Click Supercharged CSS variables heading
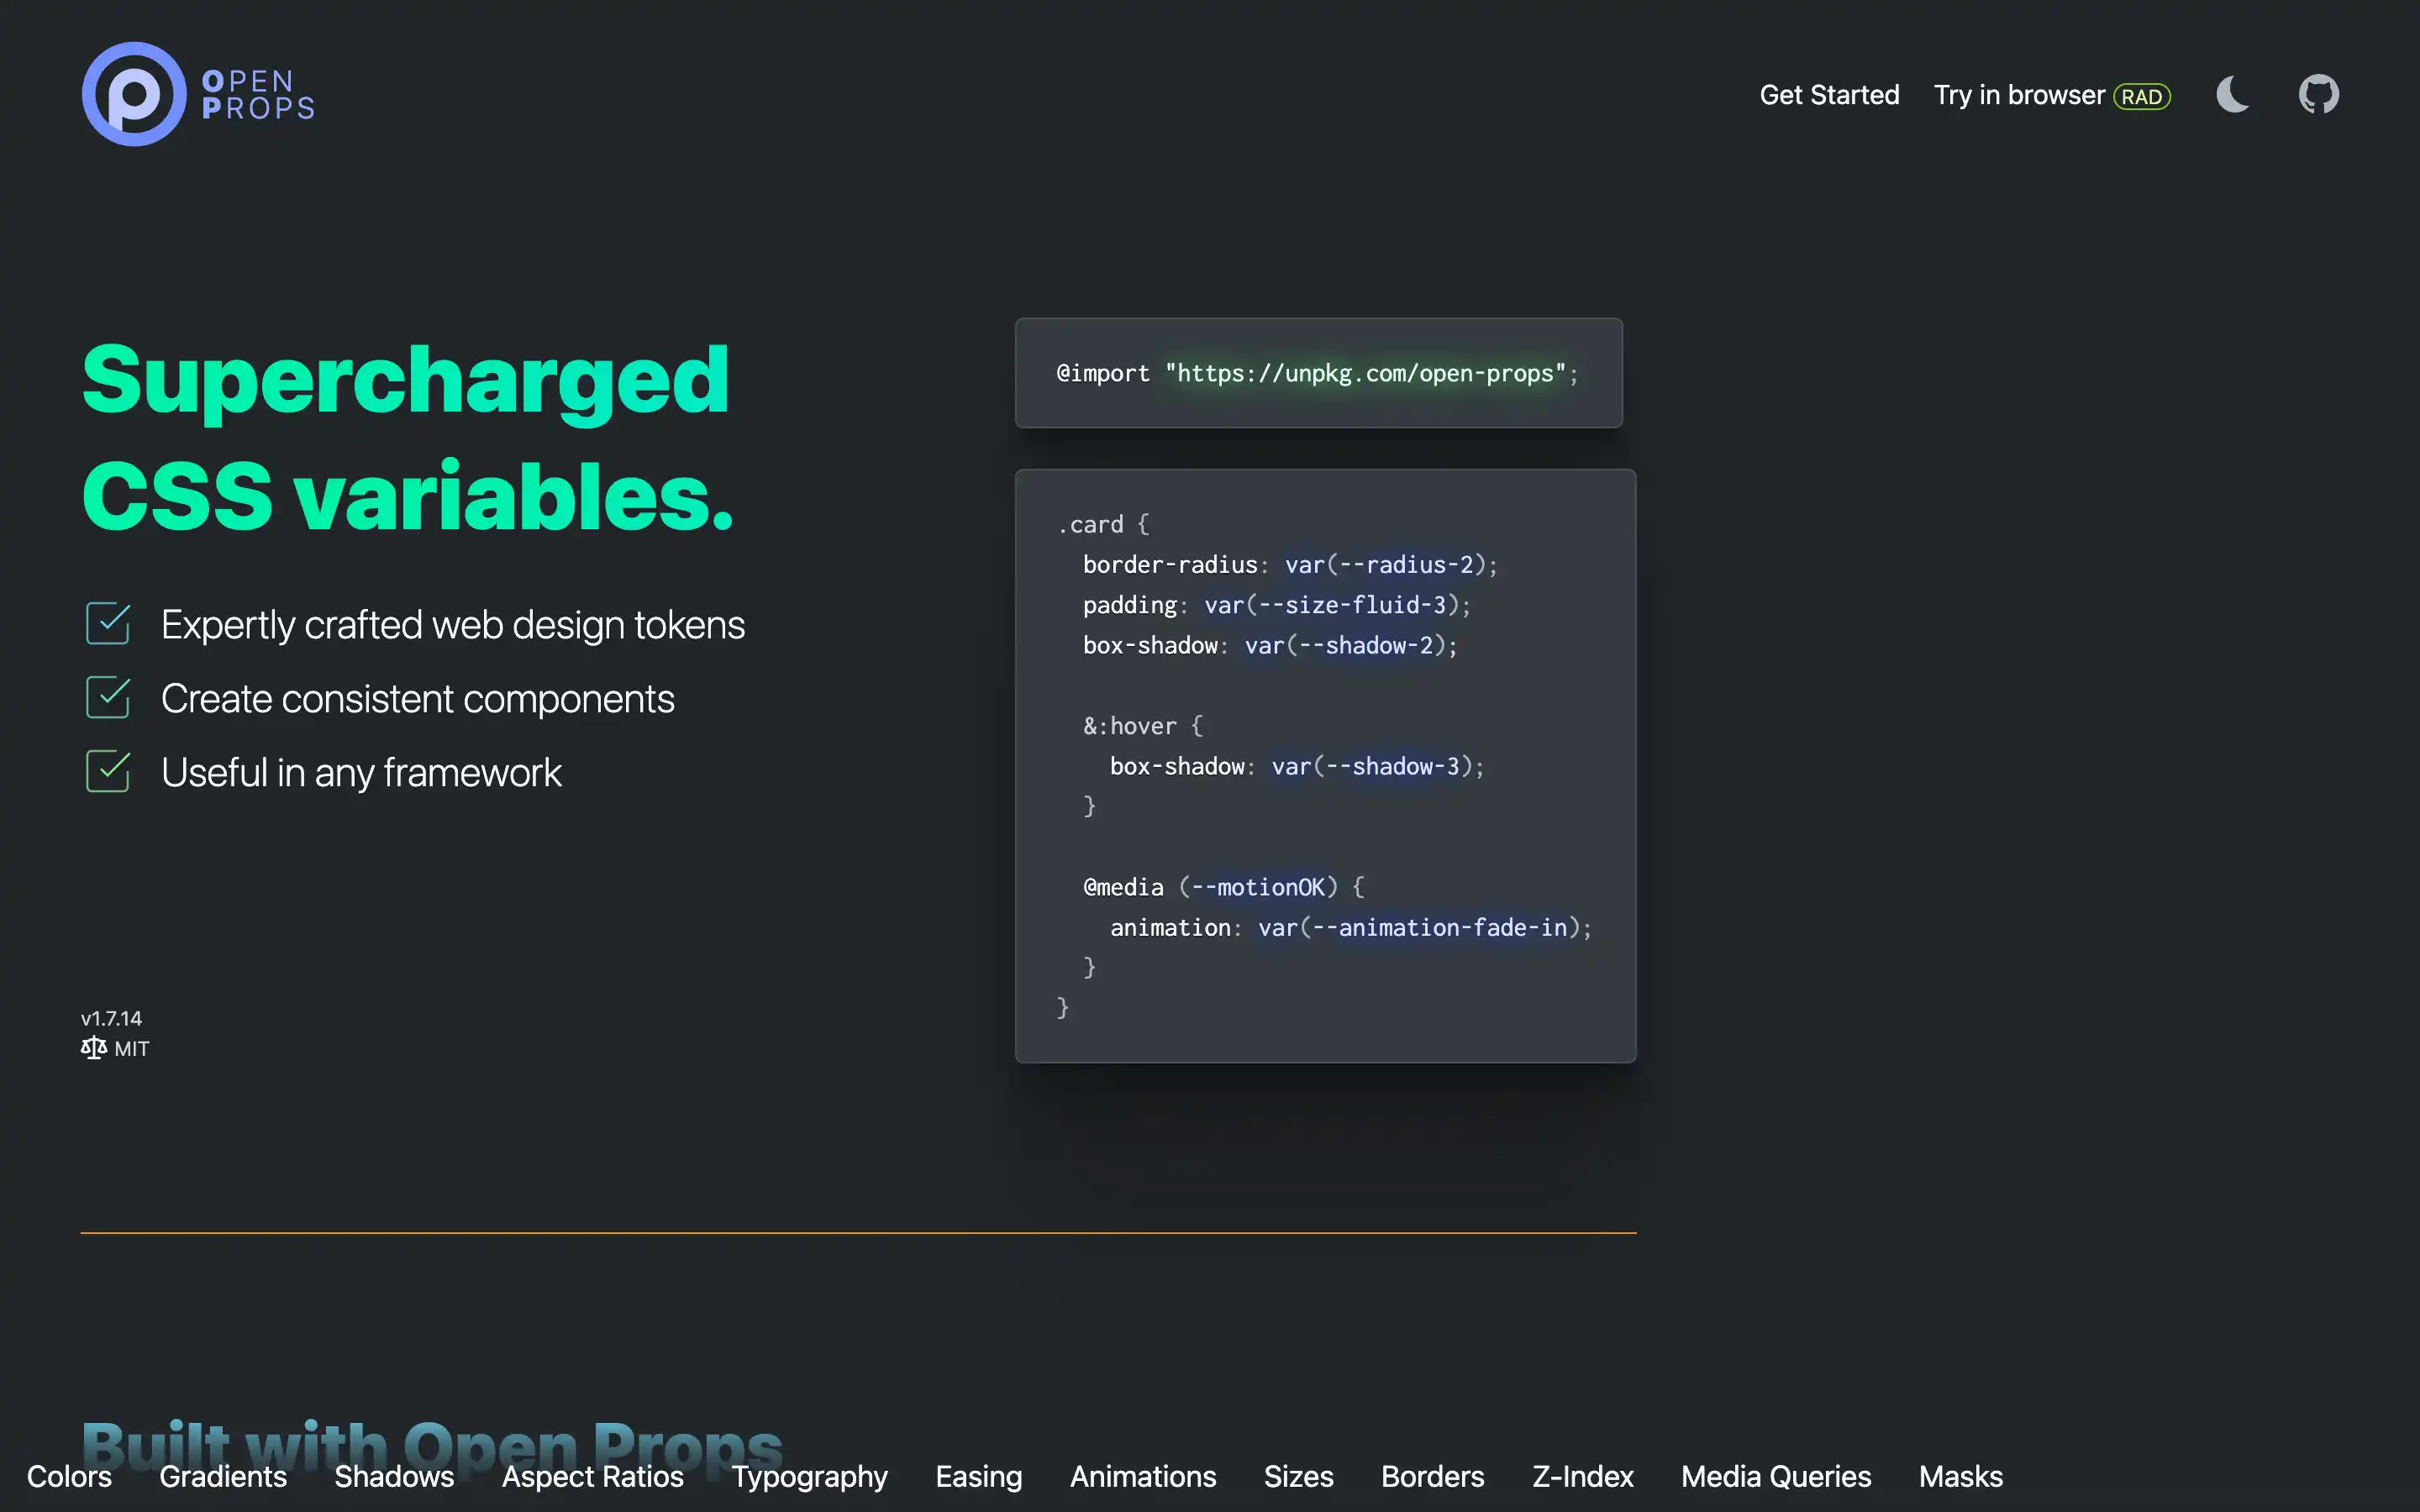The width and height of the screenshot is (2420, 1512). [x=408, y=437]
